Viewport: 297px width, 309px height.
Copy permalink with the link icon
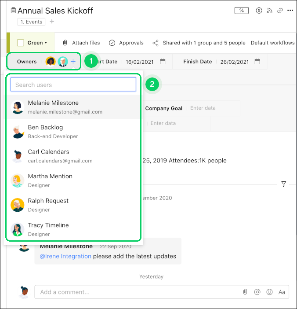point(280,11)
